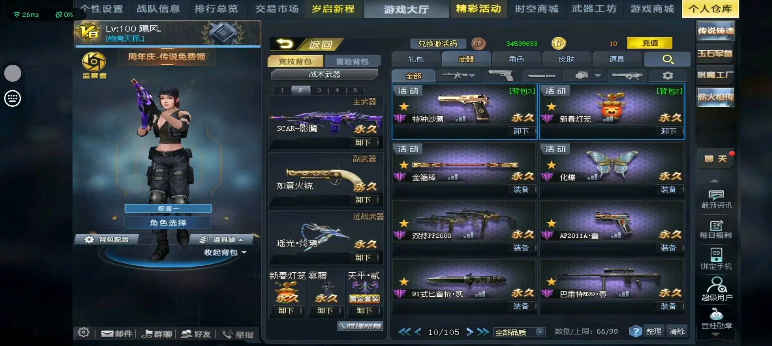
Task: Filter inventory by pistol icon
Action: coord(500,76)
